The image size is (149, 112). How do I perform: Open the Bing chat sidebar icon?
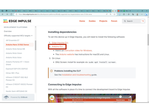point(146,14)
